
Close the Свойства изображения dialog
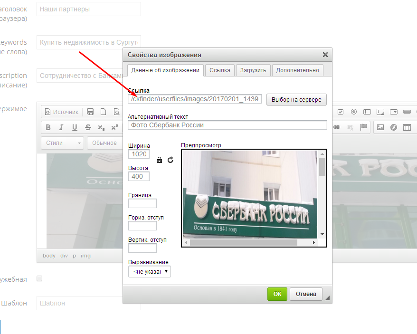325,55
